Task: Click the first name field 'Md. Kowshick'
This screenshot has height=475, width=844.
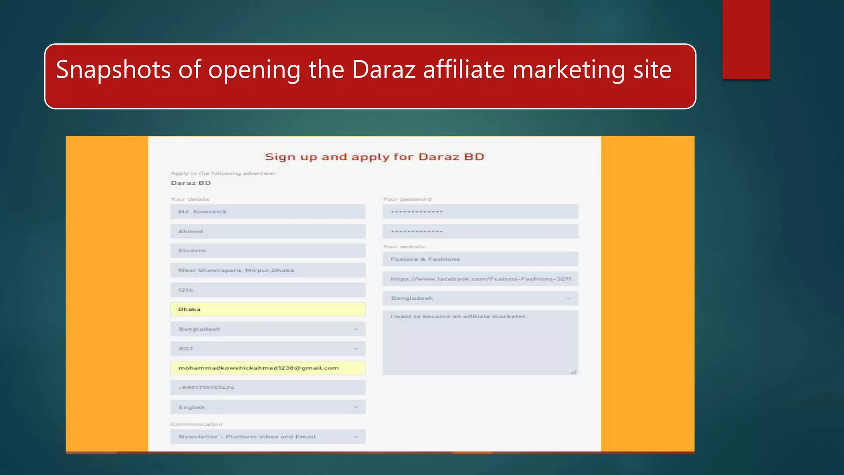Action: 268,212
